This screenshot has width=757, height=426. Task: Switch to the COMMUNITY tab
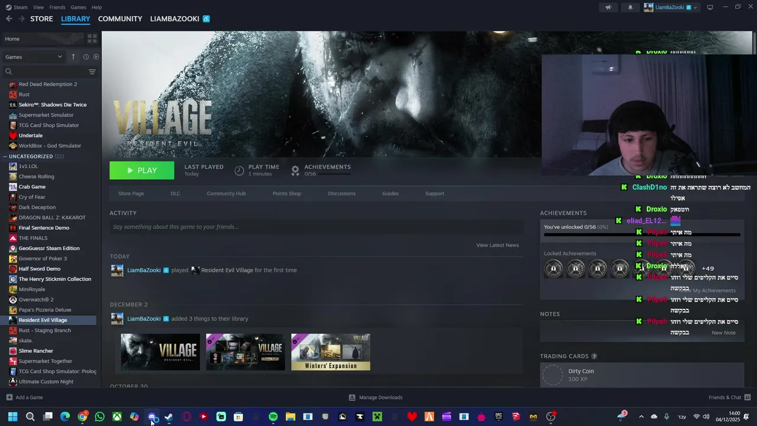coord(120,19)
